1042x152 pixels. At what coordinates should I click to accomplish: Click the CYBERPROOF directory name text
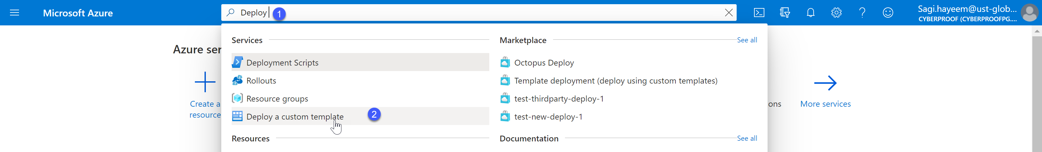point(967,19)
